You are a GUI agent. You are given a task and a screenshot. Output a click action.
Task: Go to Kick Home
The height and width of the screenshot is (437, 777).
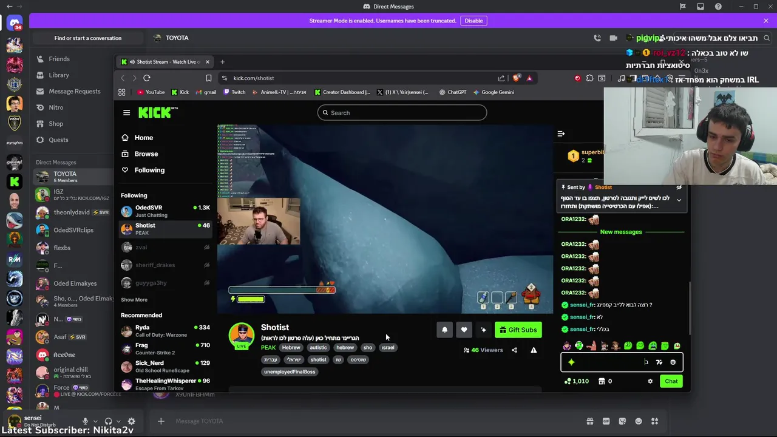137,138
